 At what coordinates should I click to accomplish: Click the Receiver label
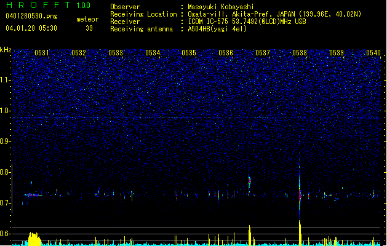pos(125,22)
